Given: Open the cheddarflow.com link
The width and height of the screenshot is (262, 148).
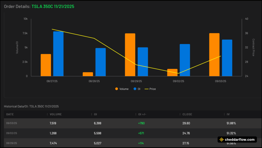Looking at the screenshot, I should pyautogui.click(x=239, y=140).
